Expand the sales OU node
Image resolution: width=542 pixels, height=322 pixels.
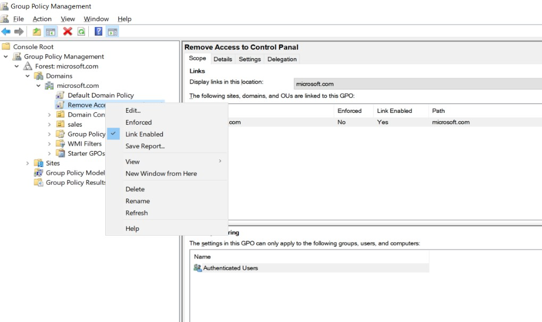[x=49, y=124]
